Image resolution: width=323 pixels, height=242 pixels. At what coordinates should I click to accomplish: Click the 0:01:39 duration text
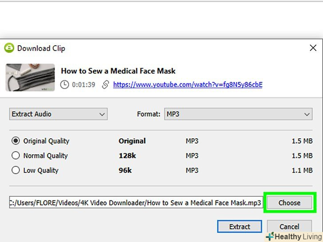83,85
